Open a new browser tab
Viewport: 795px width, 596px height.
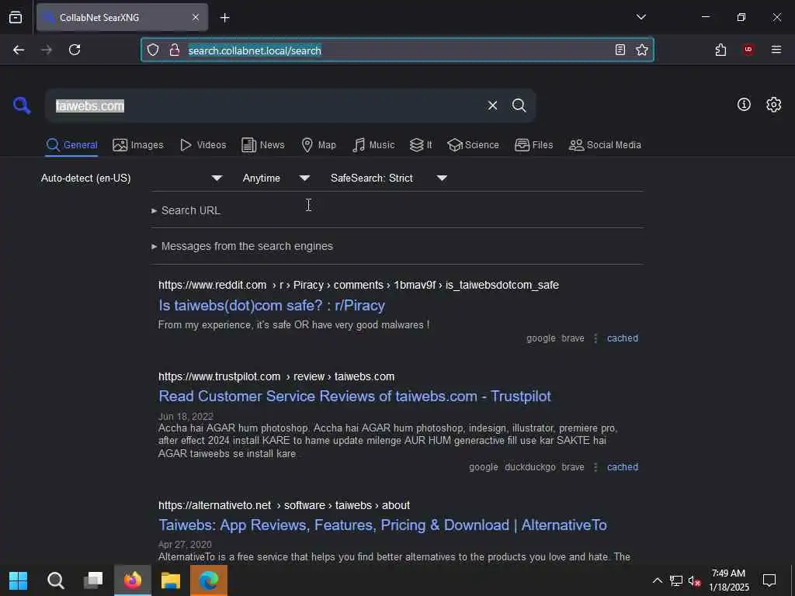pos(224,18)
